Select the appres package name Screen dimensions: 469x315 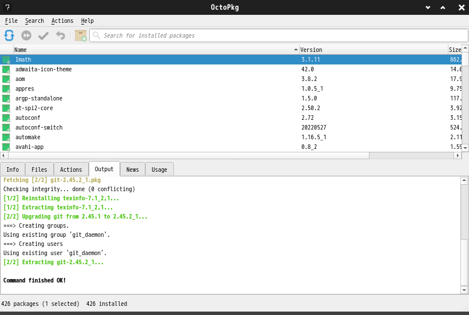click(x=25, y=89)
